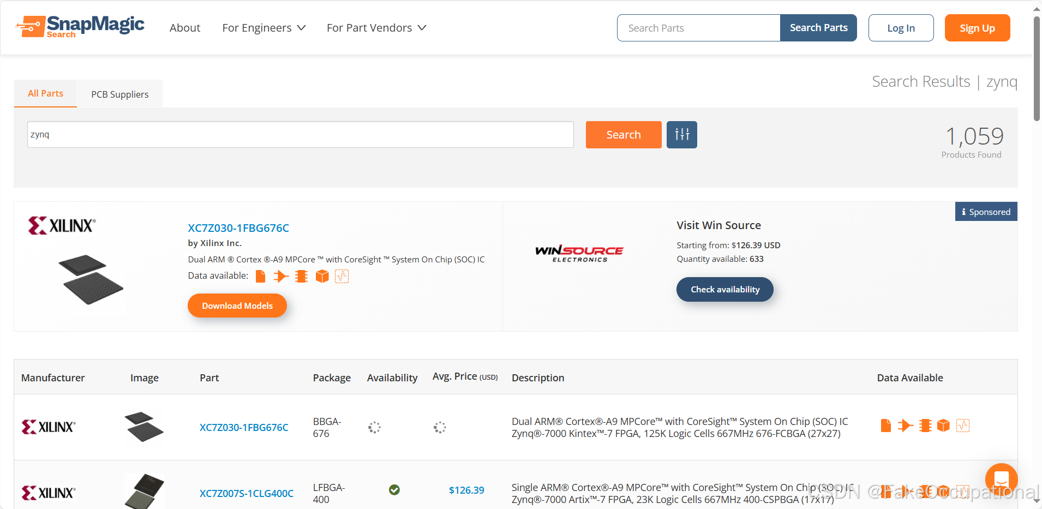Click schematic symbol icon in XC7Z030 row
The image size is (1042, 509).
[906, 426]
